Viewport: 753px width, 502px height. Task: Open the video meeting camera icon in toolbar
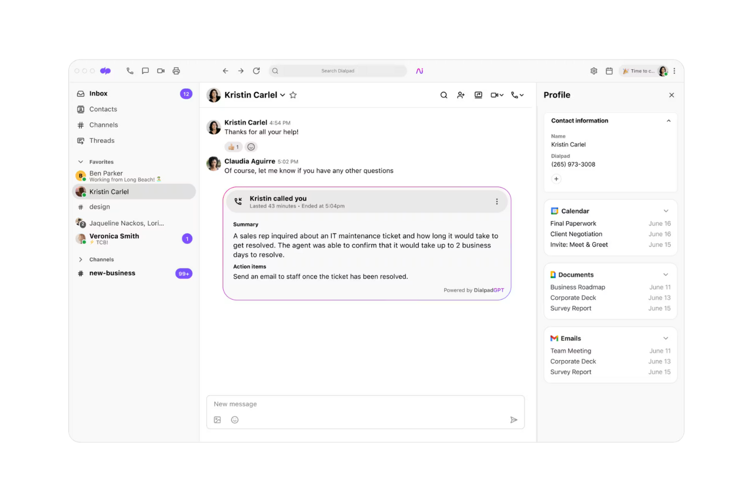(x=161, y=71)
